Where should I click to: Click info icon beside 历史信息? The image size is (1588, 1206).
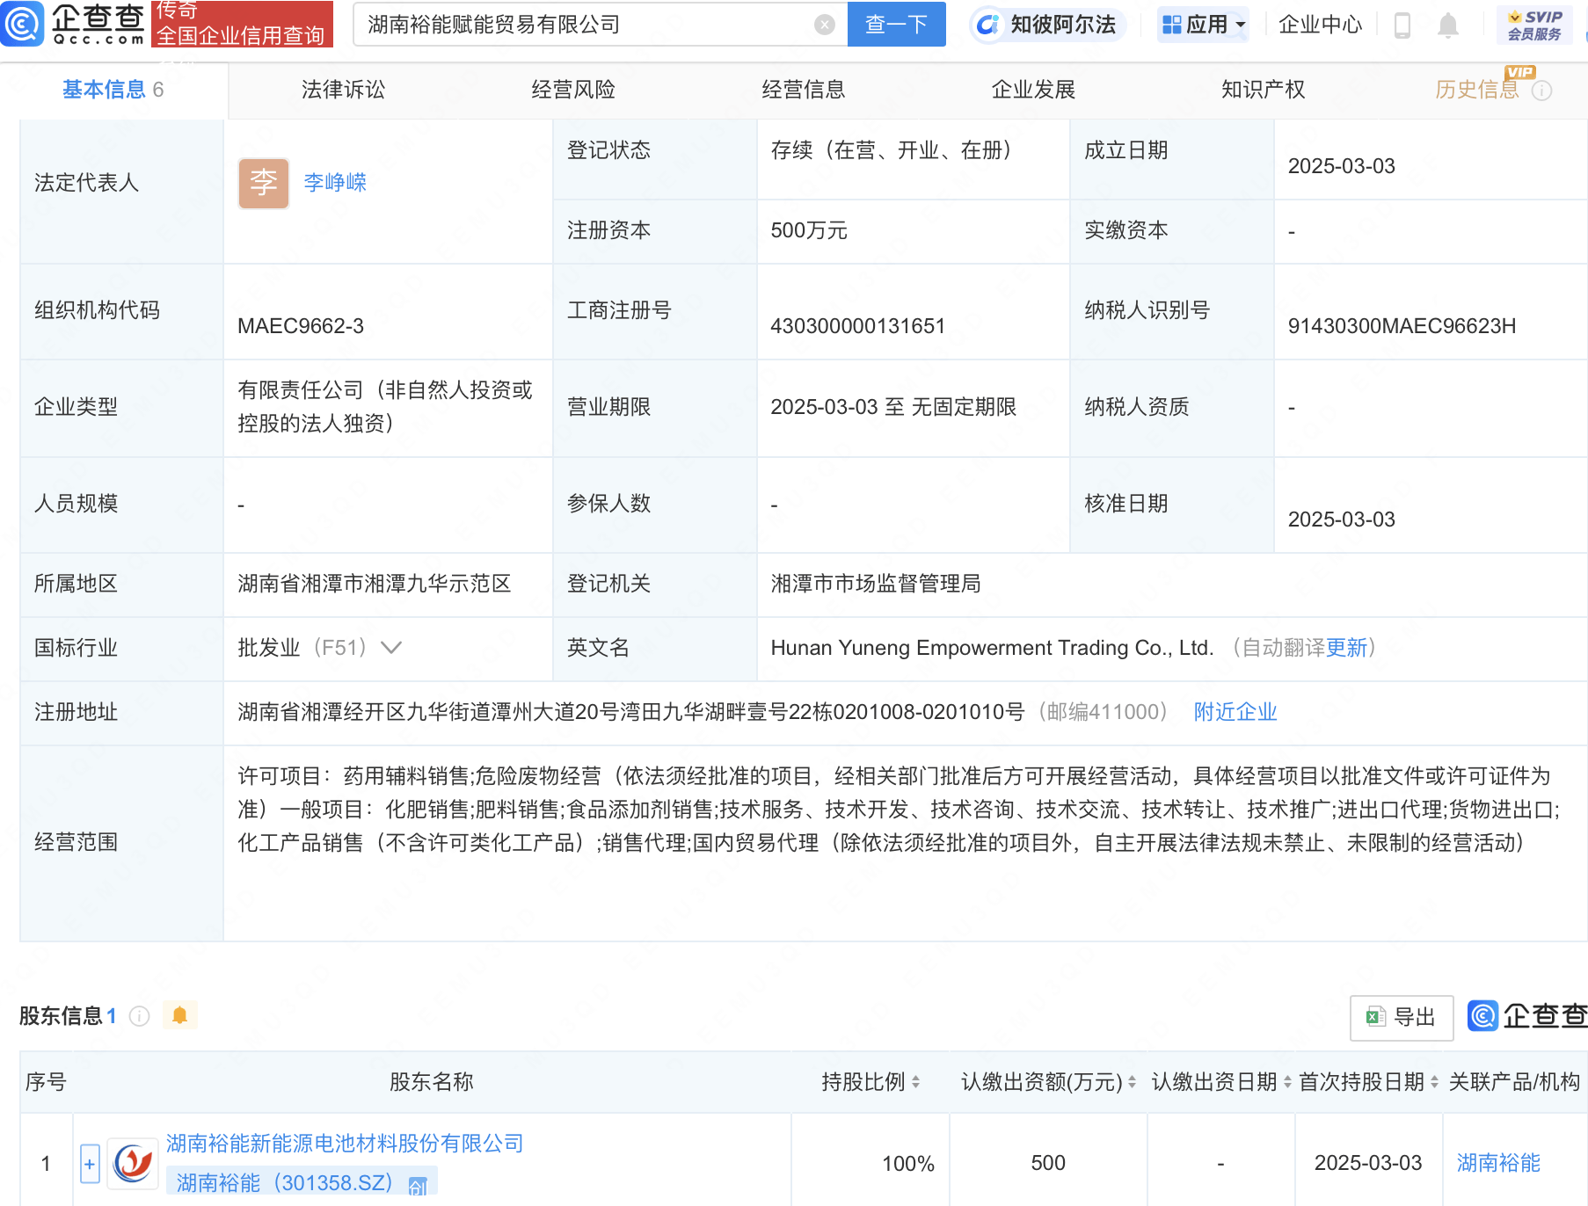click(1542, 91)
